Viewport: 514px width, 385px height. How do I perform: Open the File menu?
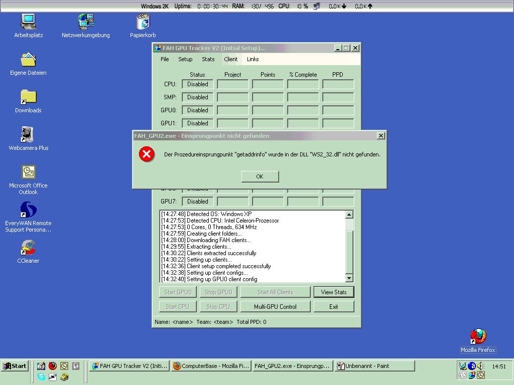click(x=165, y=59)
